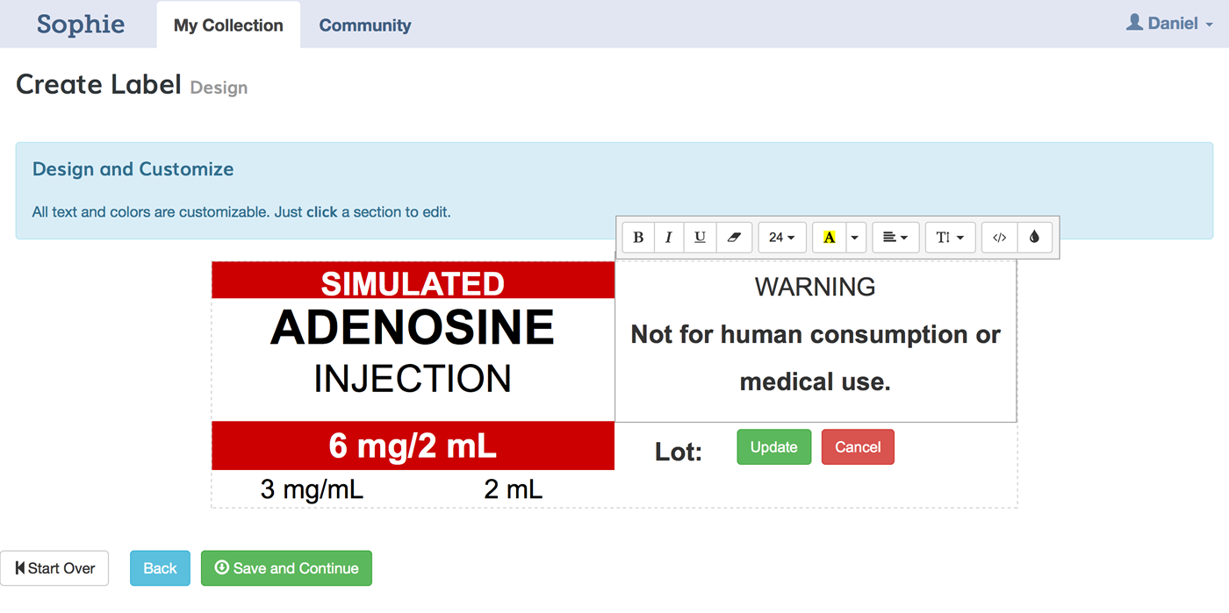Click the Start Over button
1229x613 pixels.
pos(54,567)
